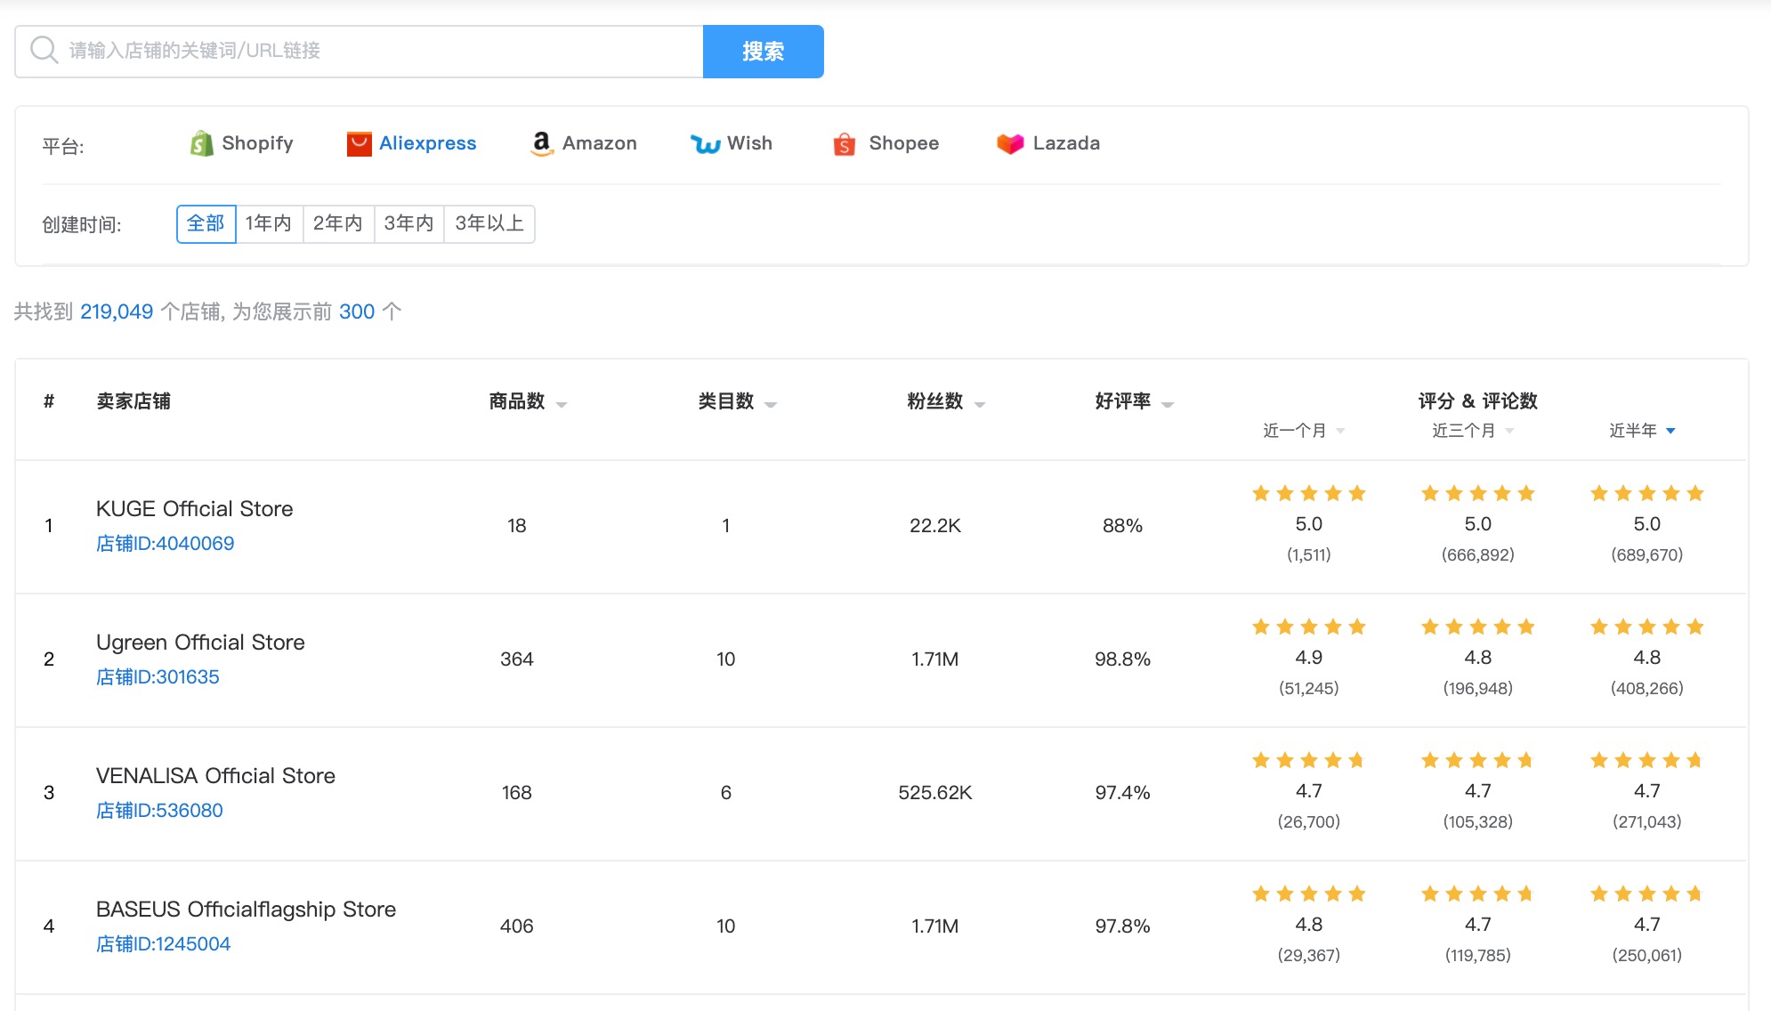The image size is (1771, 1011).
Task: Click the Aliexpress red logo icon
Action: click(x=359, y=143)
